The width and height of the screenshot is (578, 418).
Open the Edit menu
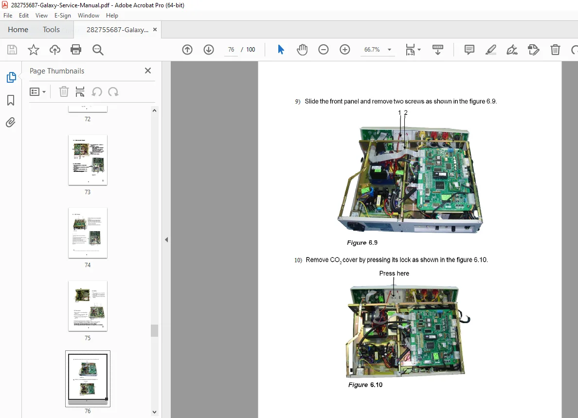[23, 16]
